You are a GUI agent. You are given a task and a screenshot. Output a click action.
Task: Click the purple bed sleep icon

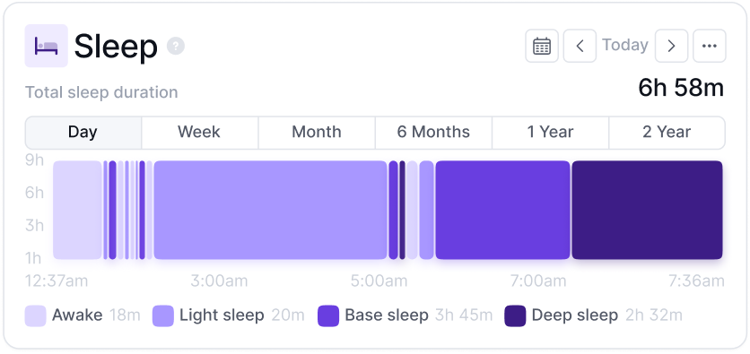[x=46, y=46]
